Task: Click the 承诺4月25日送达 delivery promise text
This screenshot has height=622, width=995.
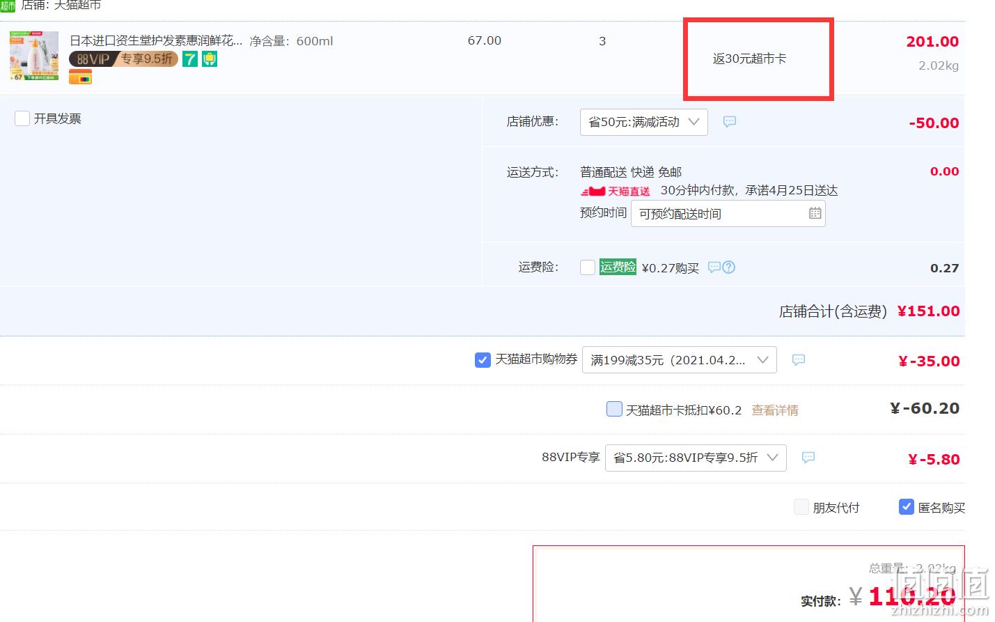Action: [x=792, y=190]
